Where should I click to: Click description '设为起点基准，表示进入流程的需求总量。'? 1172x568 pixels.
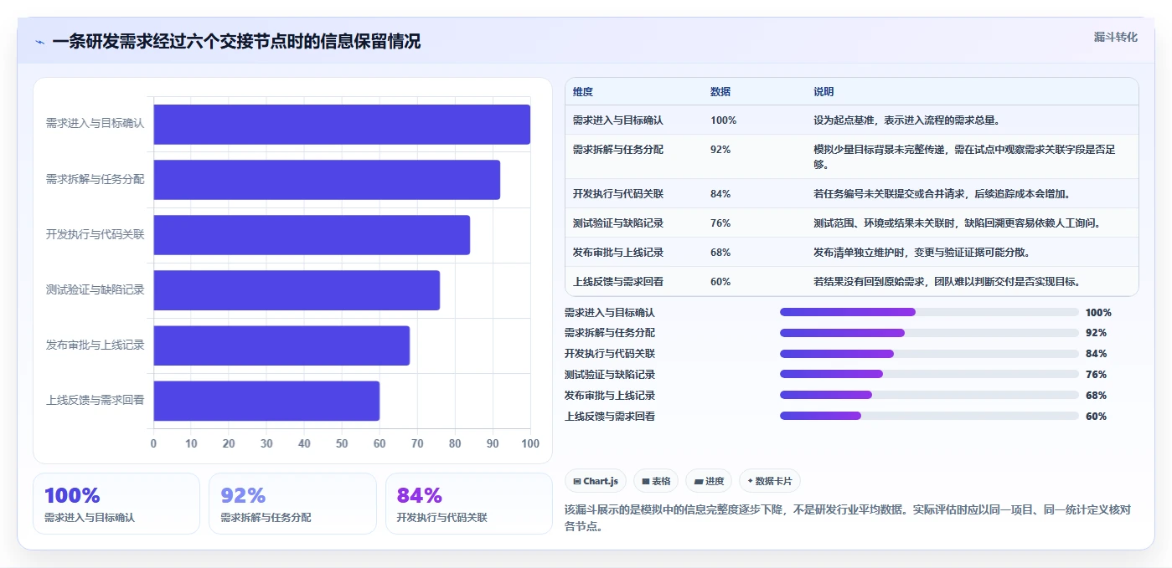tap(906, 120)
